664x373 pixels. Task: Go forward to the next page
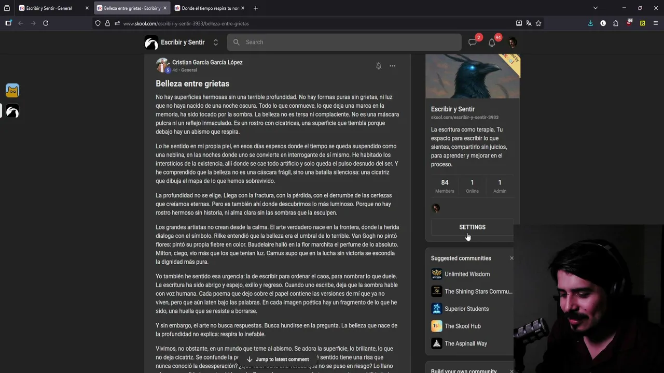[x=33, y=23]
